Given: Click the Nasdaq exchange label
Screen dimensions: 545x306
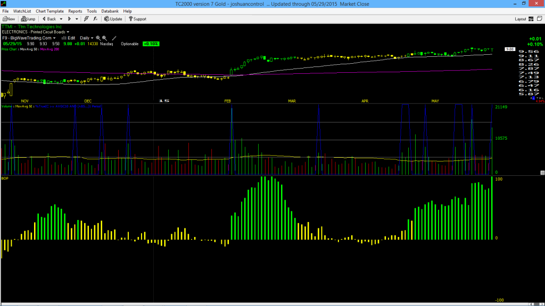Looking at the screenshot, I should 106,44.
